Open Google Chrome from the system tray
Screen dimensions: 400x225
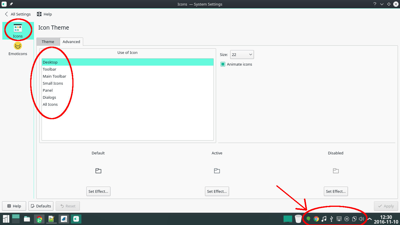click(316, 219)
